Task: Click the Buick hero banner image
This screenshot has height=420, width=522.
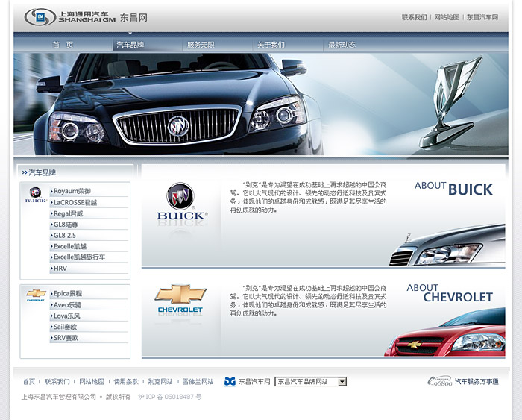Action: tap(261, 104)
